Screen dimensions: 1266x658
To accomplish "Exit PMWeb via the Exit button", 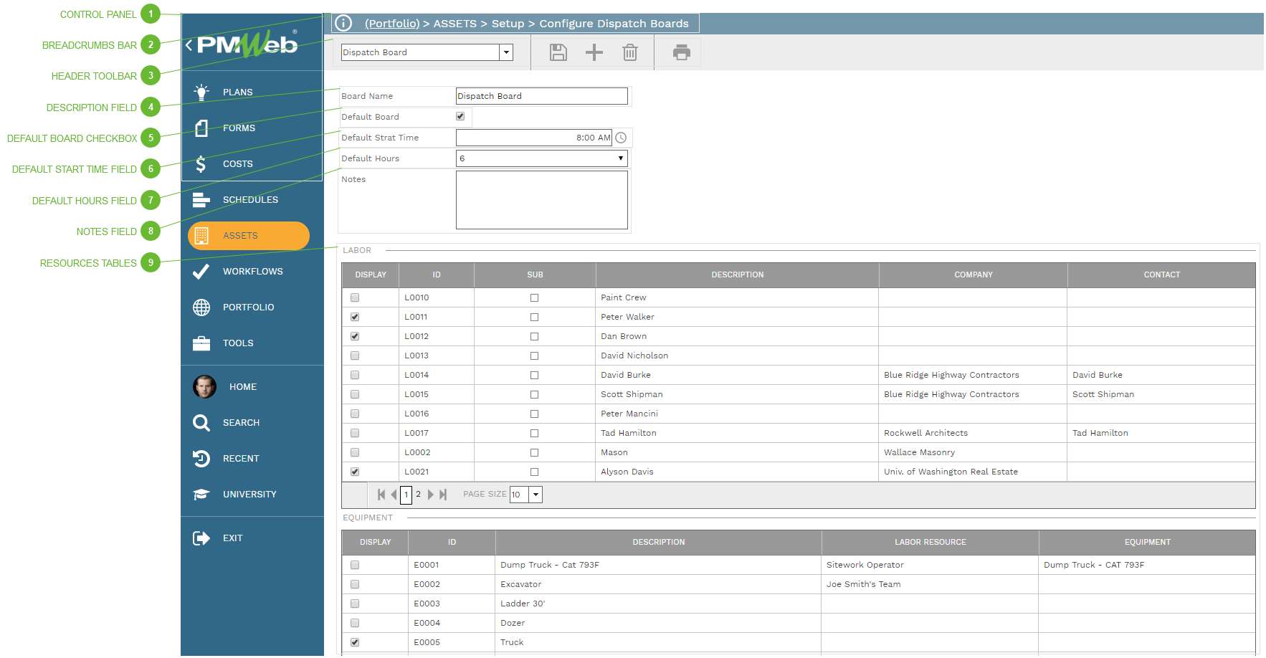I will tap(233, 538).
